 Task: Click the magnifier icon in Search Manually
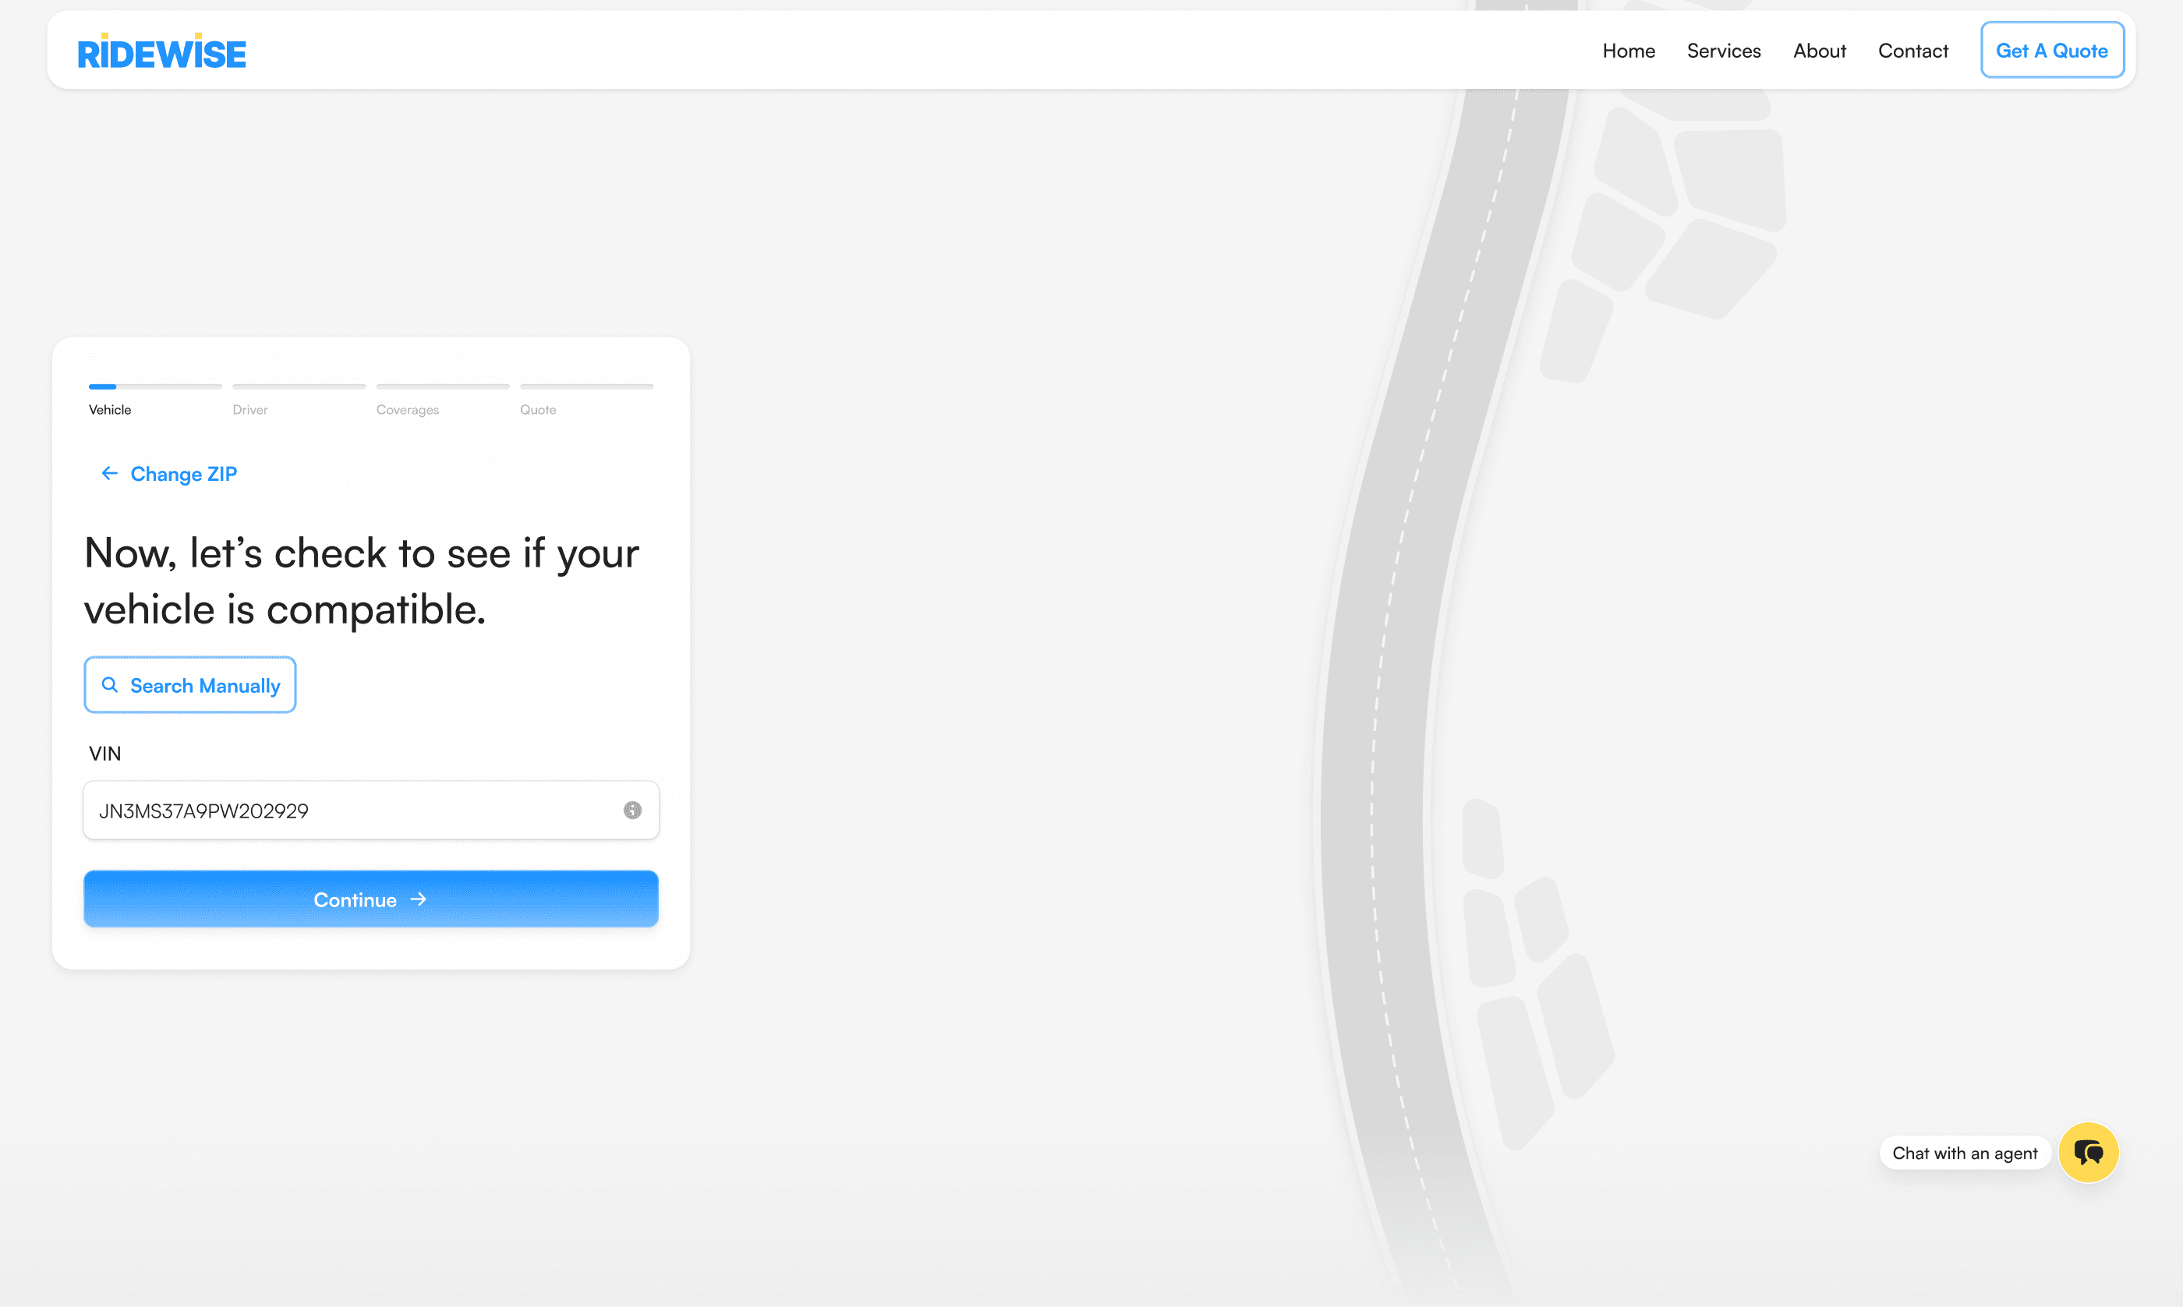point(110,685)
